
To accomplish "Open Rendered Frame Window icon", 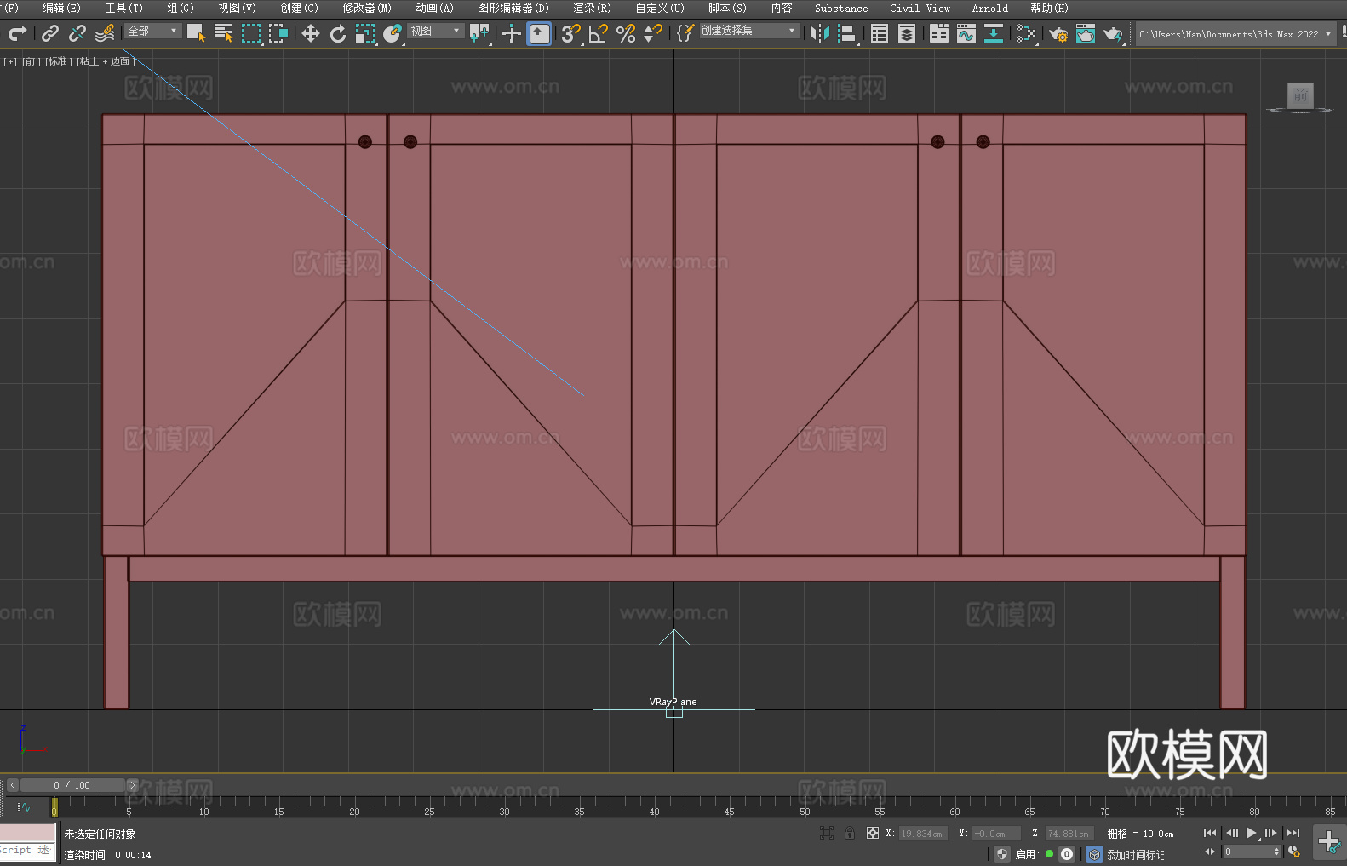I will [1086, 33].
